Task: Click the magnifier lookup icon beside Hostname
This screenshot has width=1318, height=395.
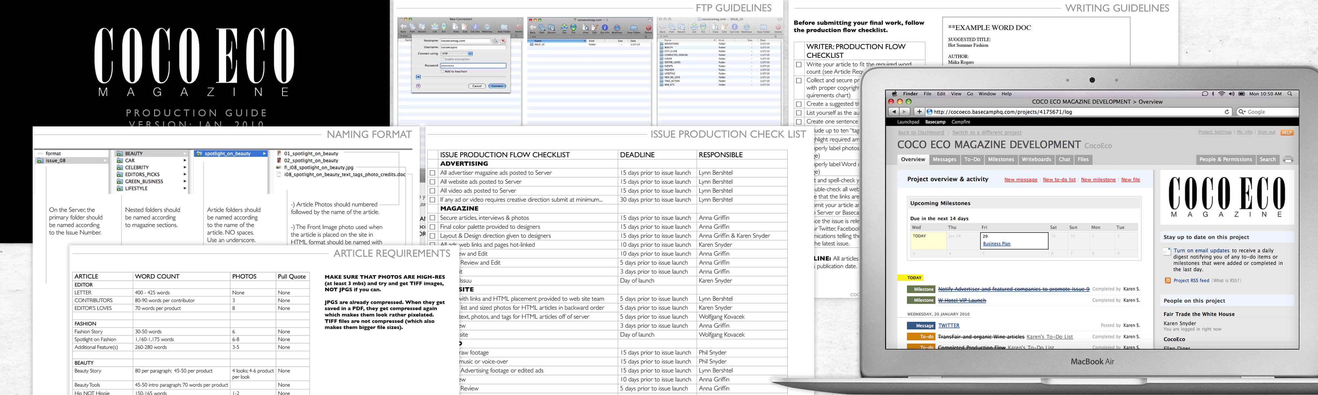Action: [x=495, y=41]
